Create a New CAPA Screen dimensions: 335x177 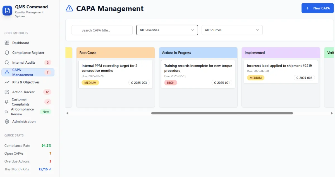coord(317,8)
